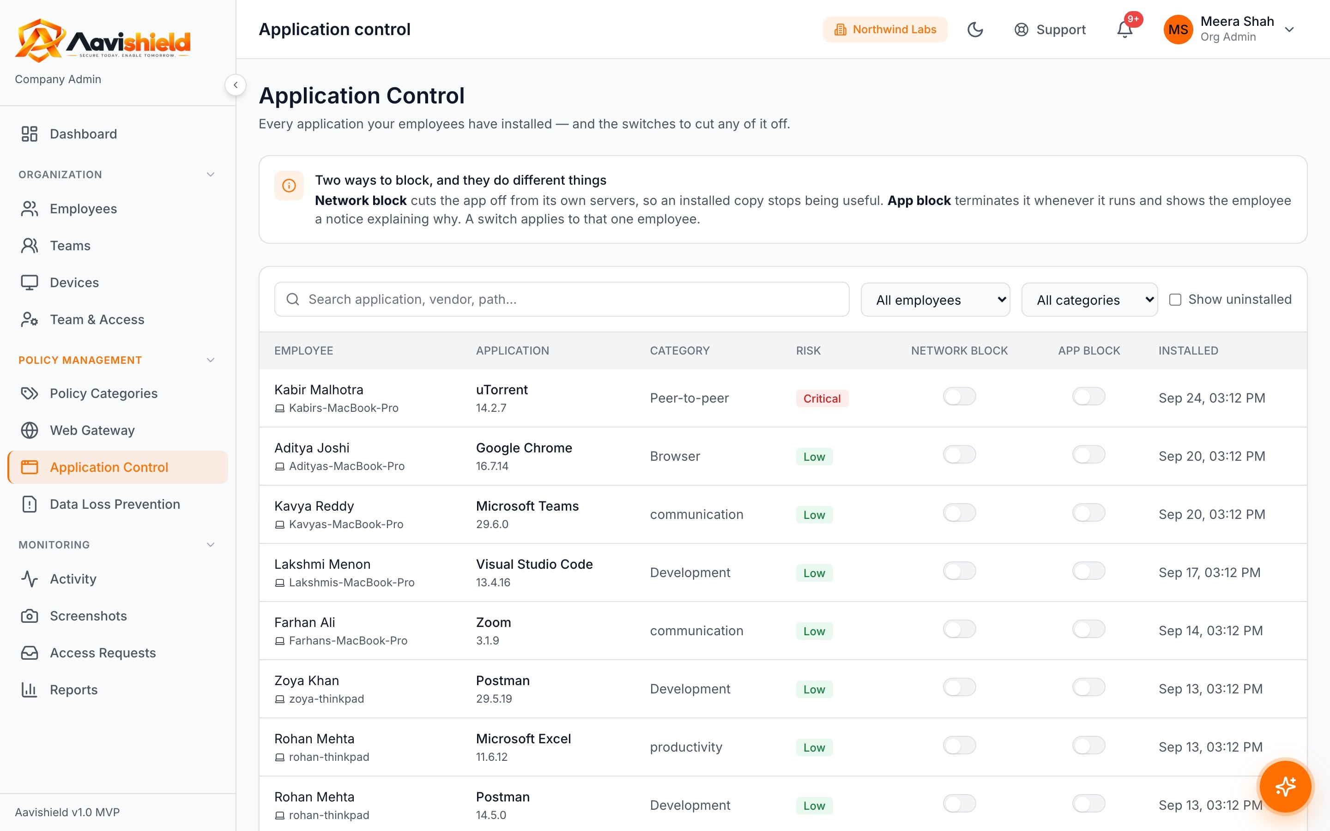This screenshot has height=831, width=1330.
Task: Click the Screenshots camera icon
Action: [29, 615]
